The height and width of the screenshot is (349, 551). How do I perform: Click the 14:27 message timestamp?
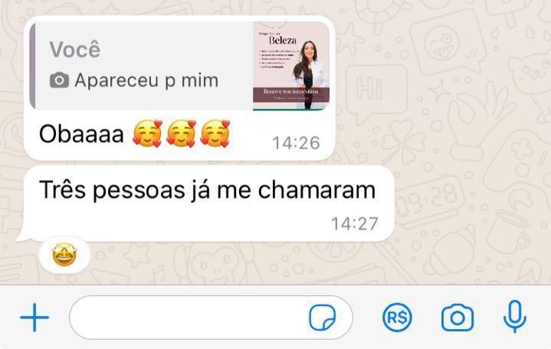pyautogui.click(x=355, y=223)
